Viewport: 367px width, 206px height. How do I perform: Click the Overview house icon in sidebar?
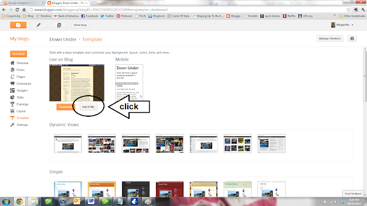(13, 63)
